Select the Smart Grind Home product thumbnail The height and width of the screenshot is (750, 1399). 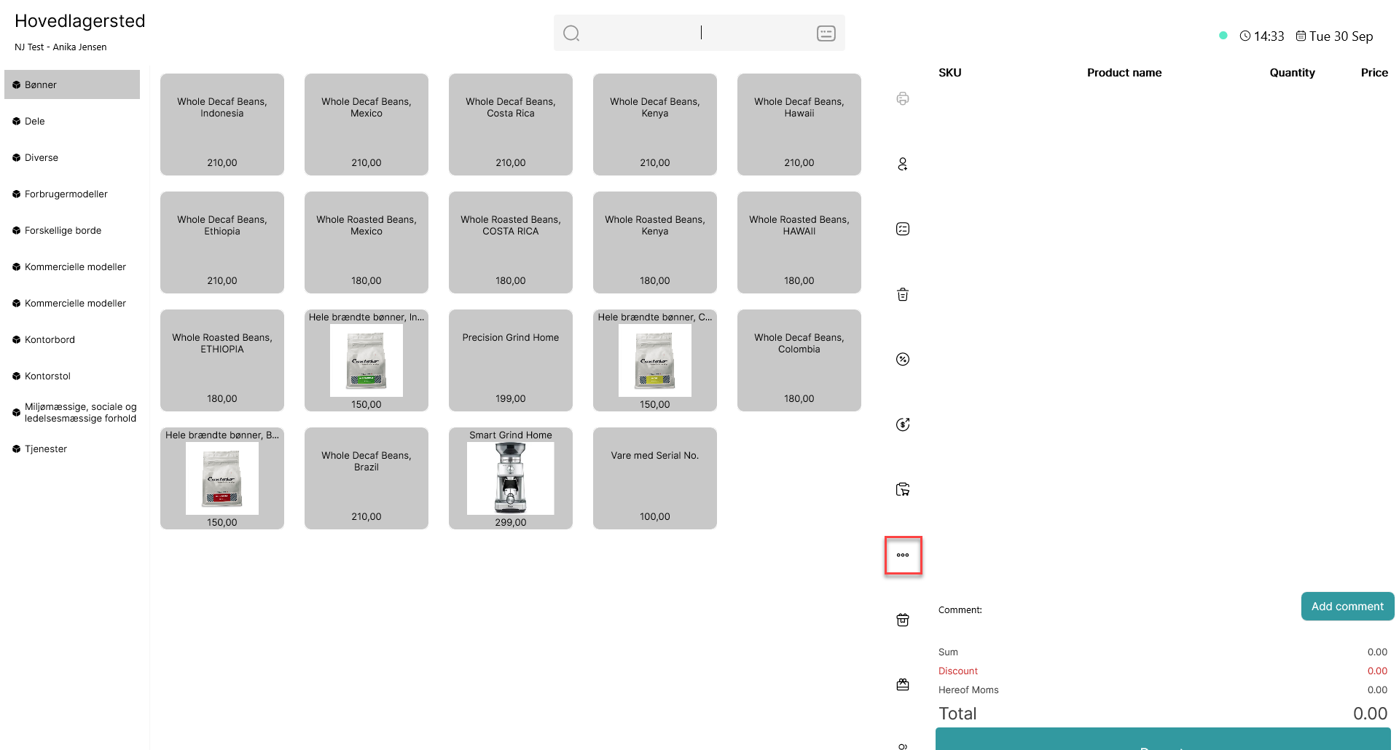pyautogui.click(x=511, y=478)
